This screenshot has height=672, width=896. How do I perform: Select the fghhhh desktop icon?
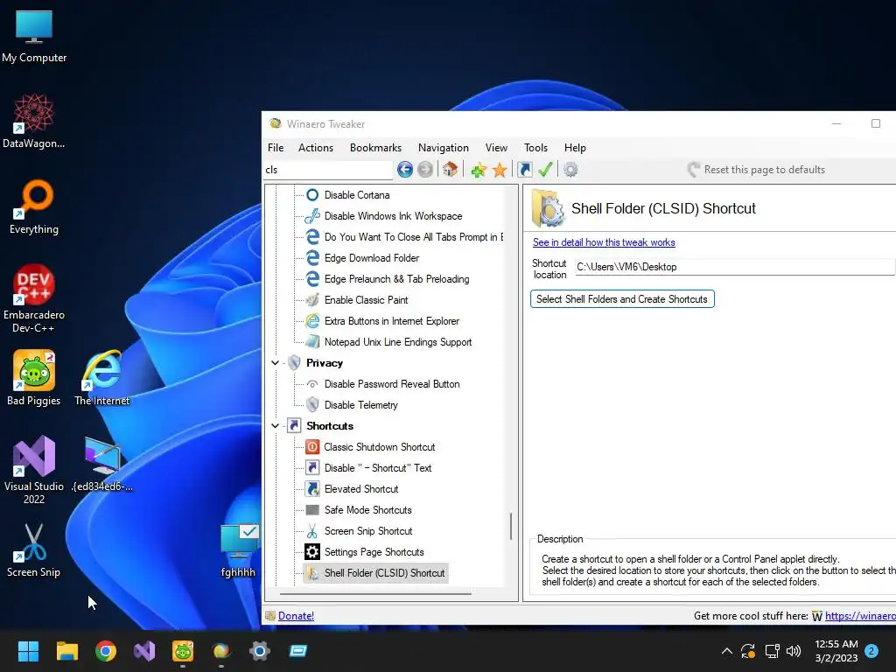click(238, 550)
